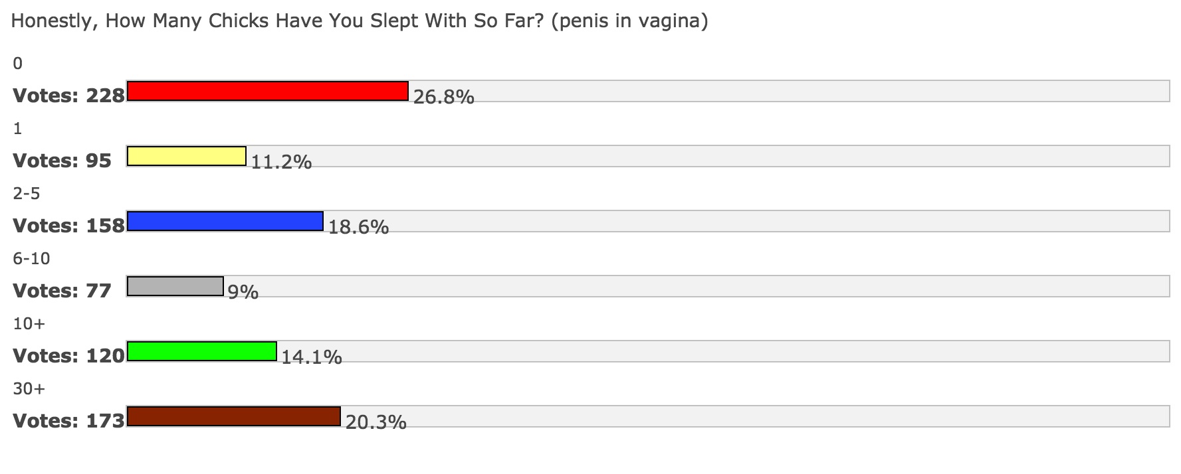Click the blue bar for option 2-5

tap(225, 221)
